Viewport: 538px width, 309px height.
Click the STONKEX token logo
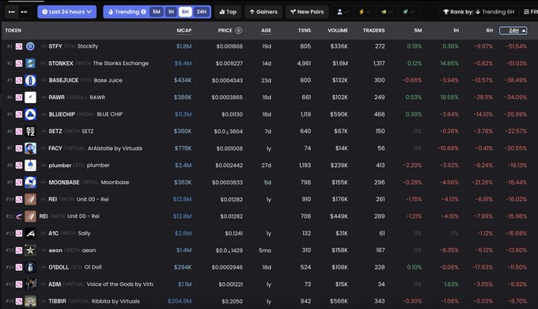pos(30,63)
